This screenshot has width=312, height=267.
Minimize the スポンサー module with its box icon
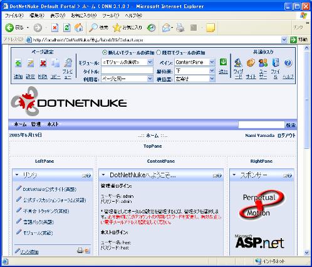point(285,176)
